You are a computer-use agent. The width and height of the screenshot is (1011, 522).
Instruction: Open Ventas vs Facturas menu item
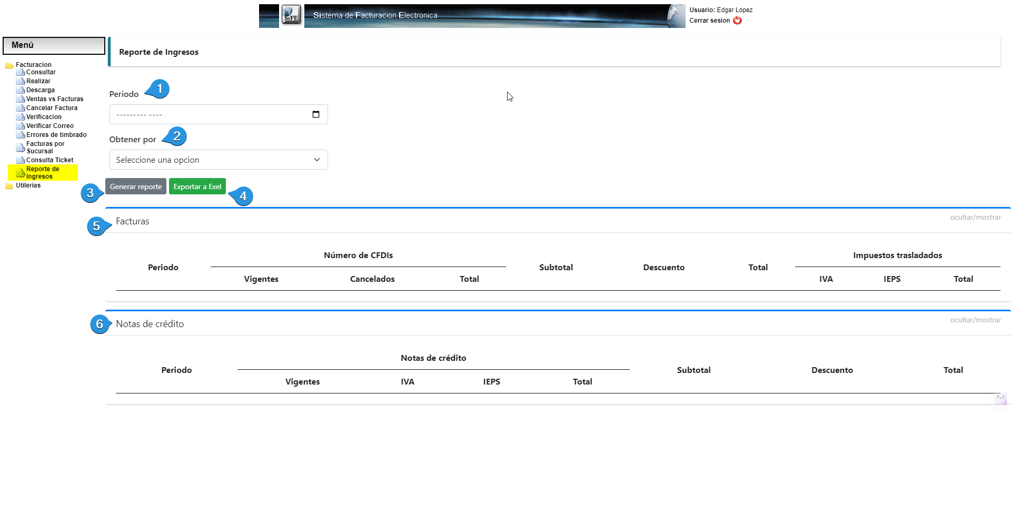click(55, 99)
